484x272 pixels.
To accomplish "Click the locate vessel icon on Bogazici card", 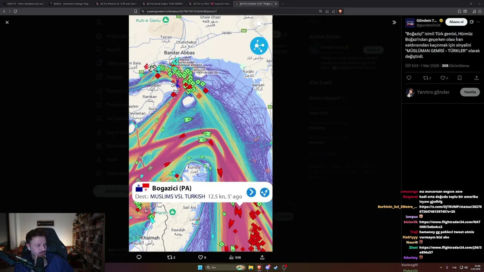I will 265,192.
